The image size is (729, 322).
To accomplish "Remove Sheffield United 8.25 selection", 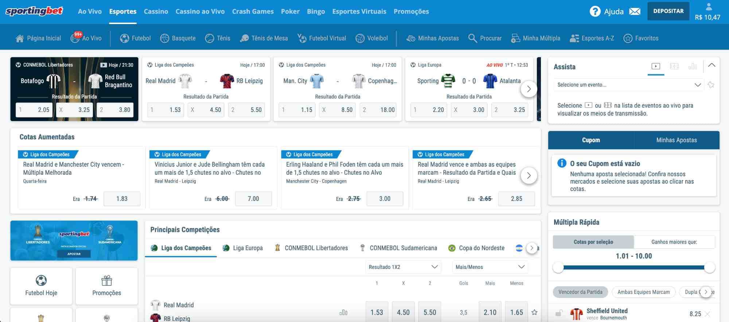I will coord(707,314).
